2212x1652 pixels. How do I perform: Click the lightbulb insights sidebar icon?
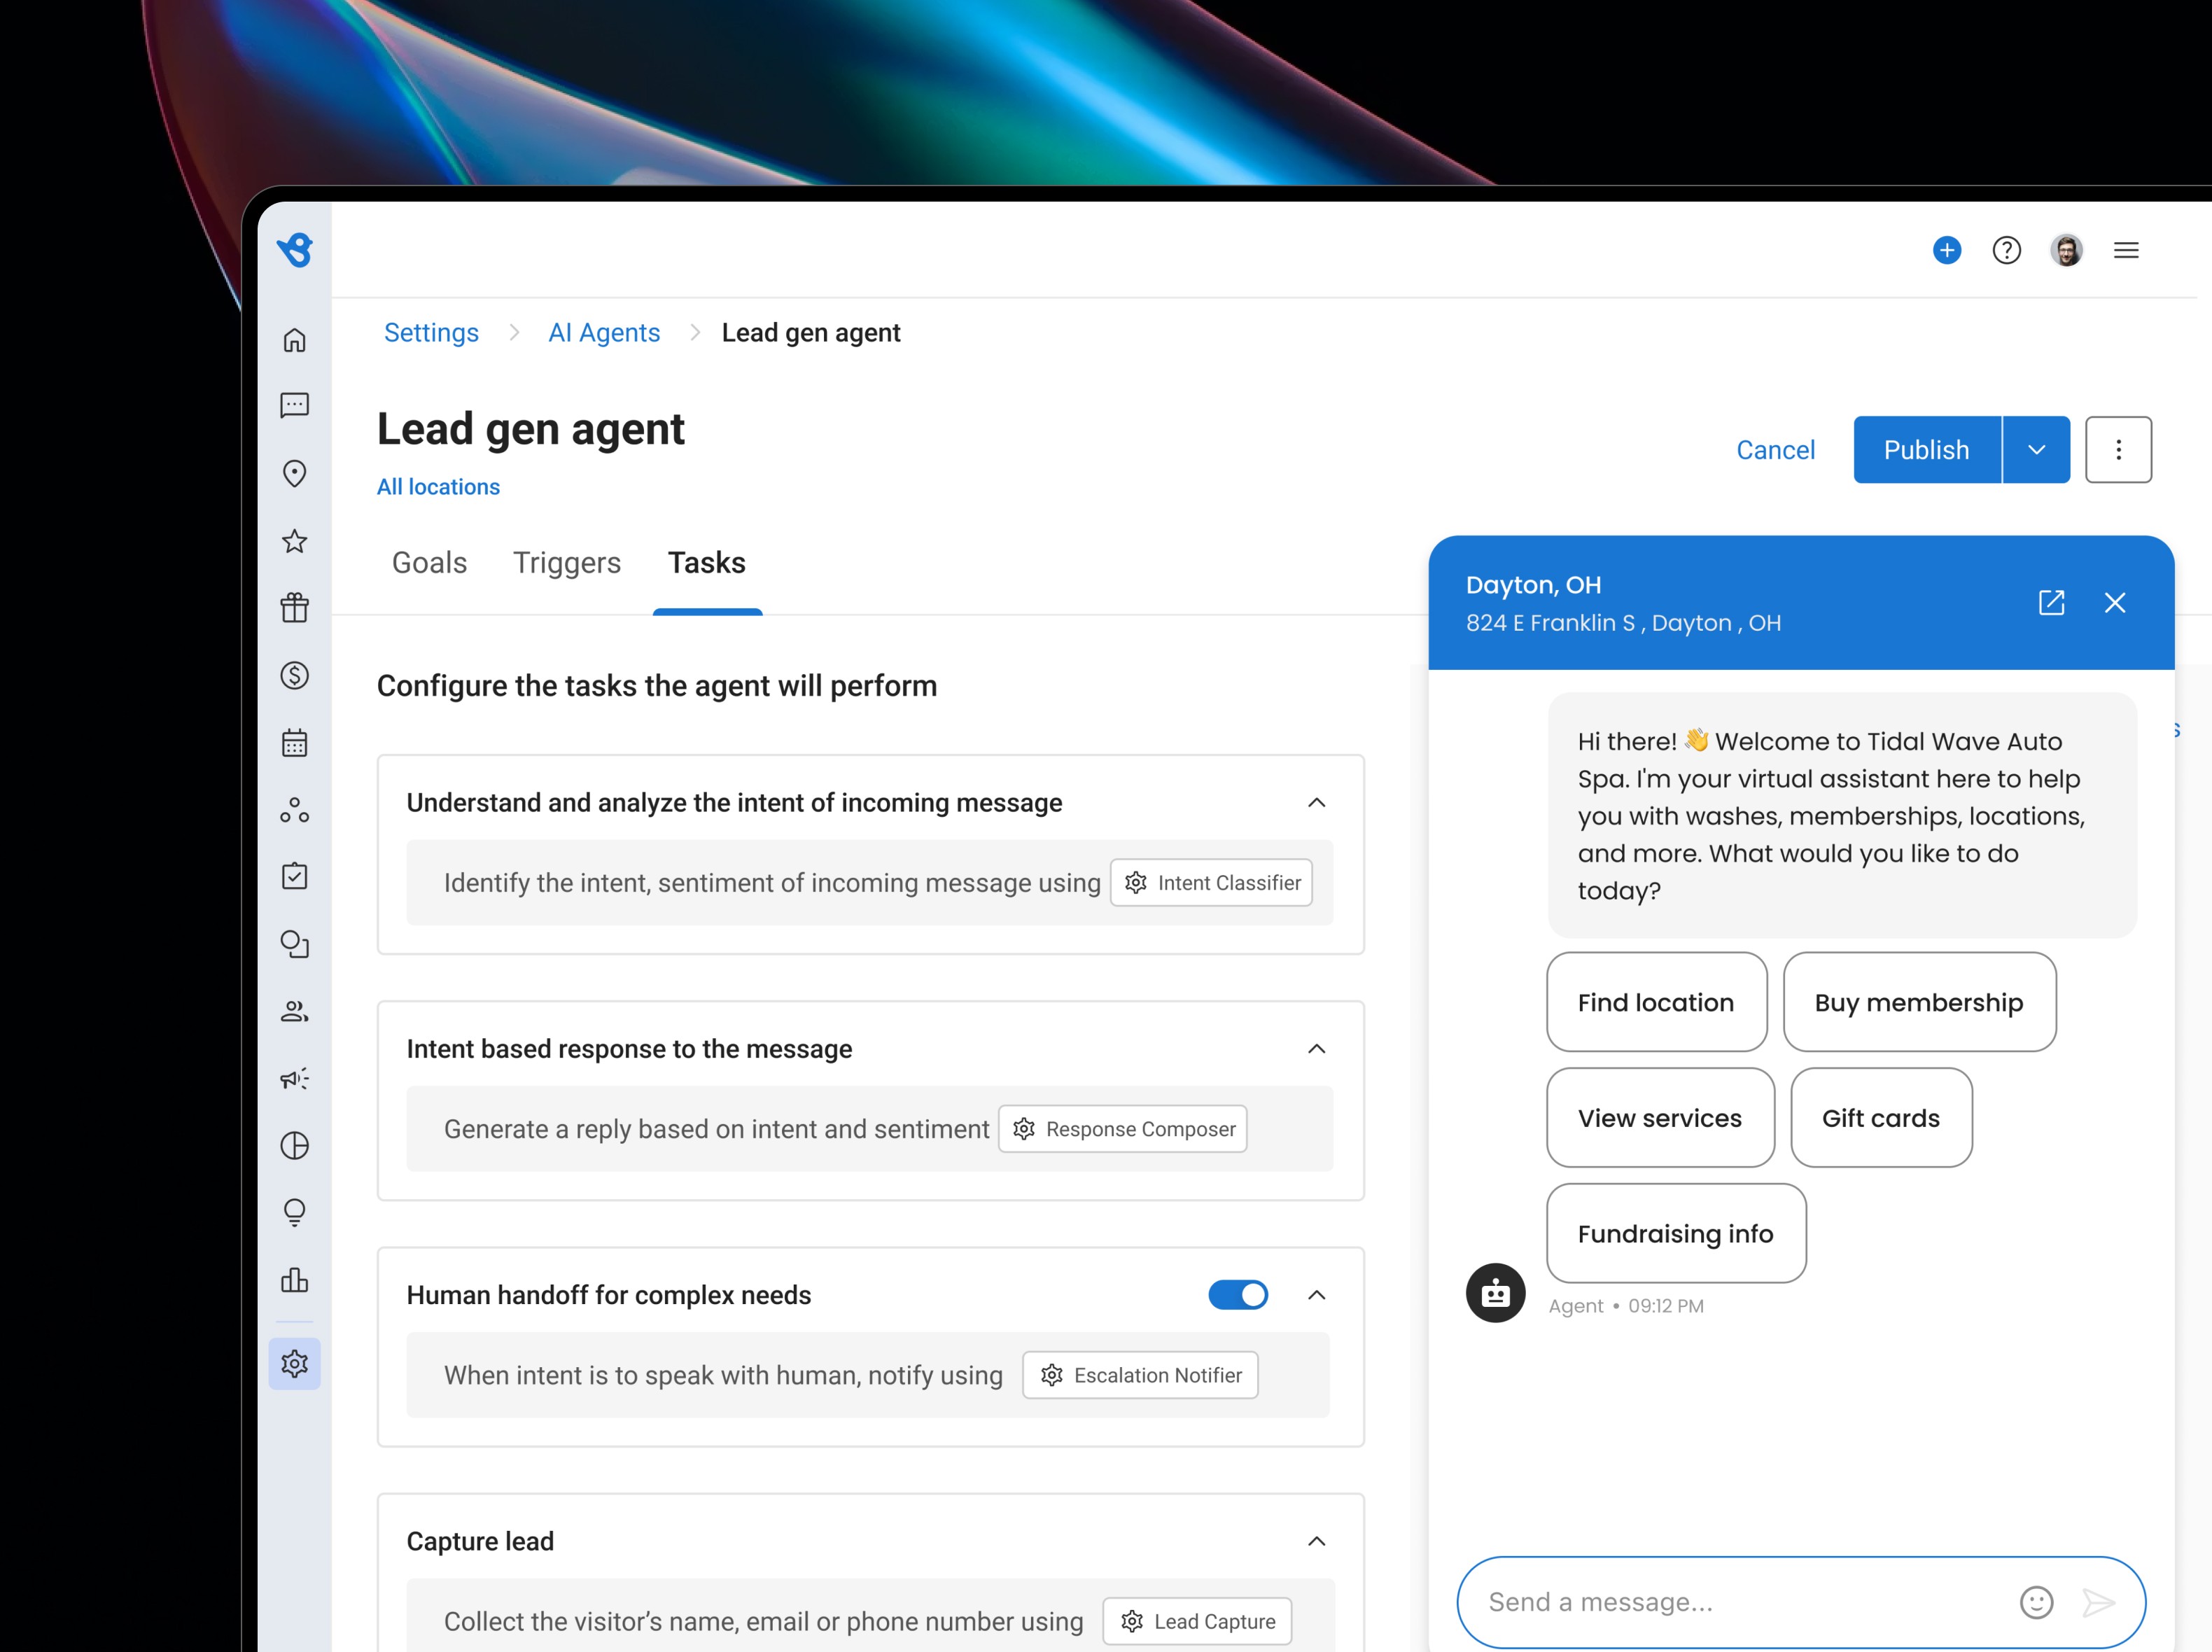(x=294, y=1212)
